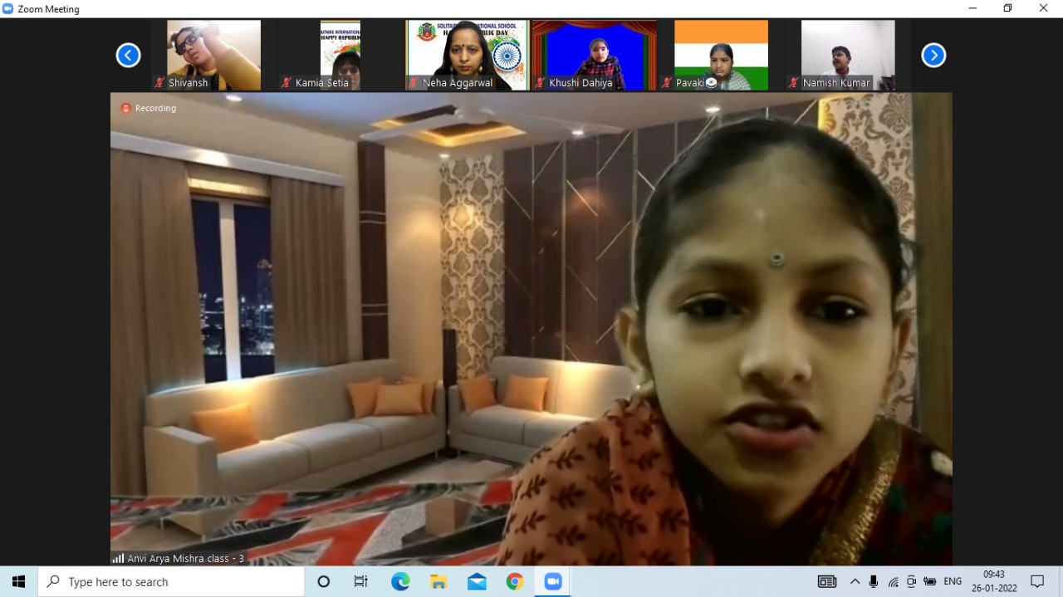The width and height of the screenshot is (1063, 597).
Task: Click muted mic icon beside Neha Aggarwal
Action: point(414,83)
